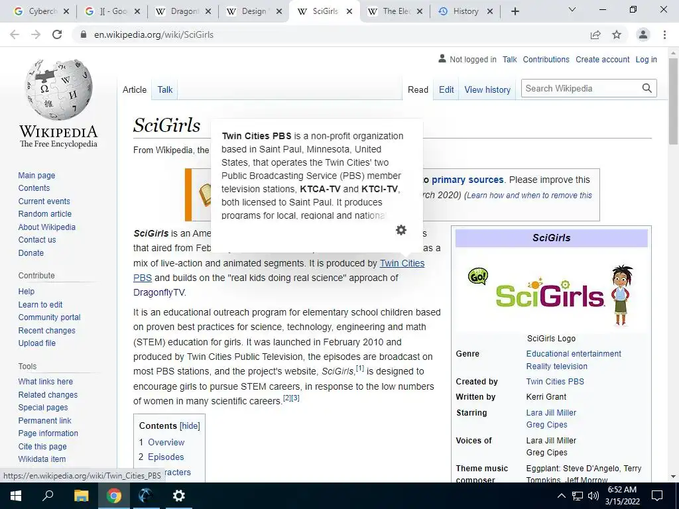Open the tab search chevron
This screenshot has width=679, height=509.
(572, 9)
